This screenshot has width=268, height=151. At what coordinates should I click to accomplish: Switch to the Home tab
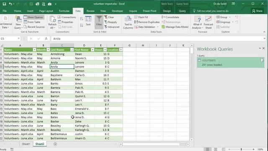pyautogui.click(x=18, y=11)
